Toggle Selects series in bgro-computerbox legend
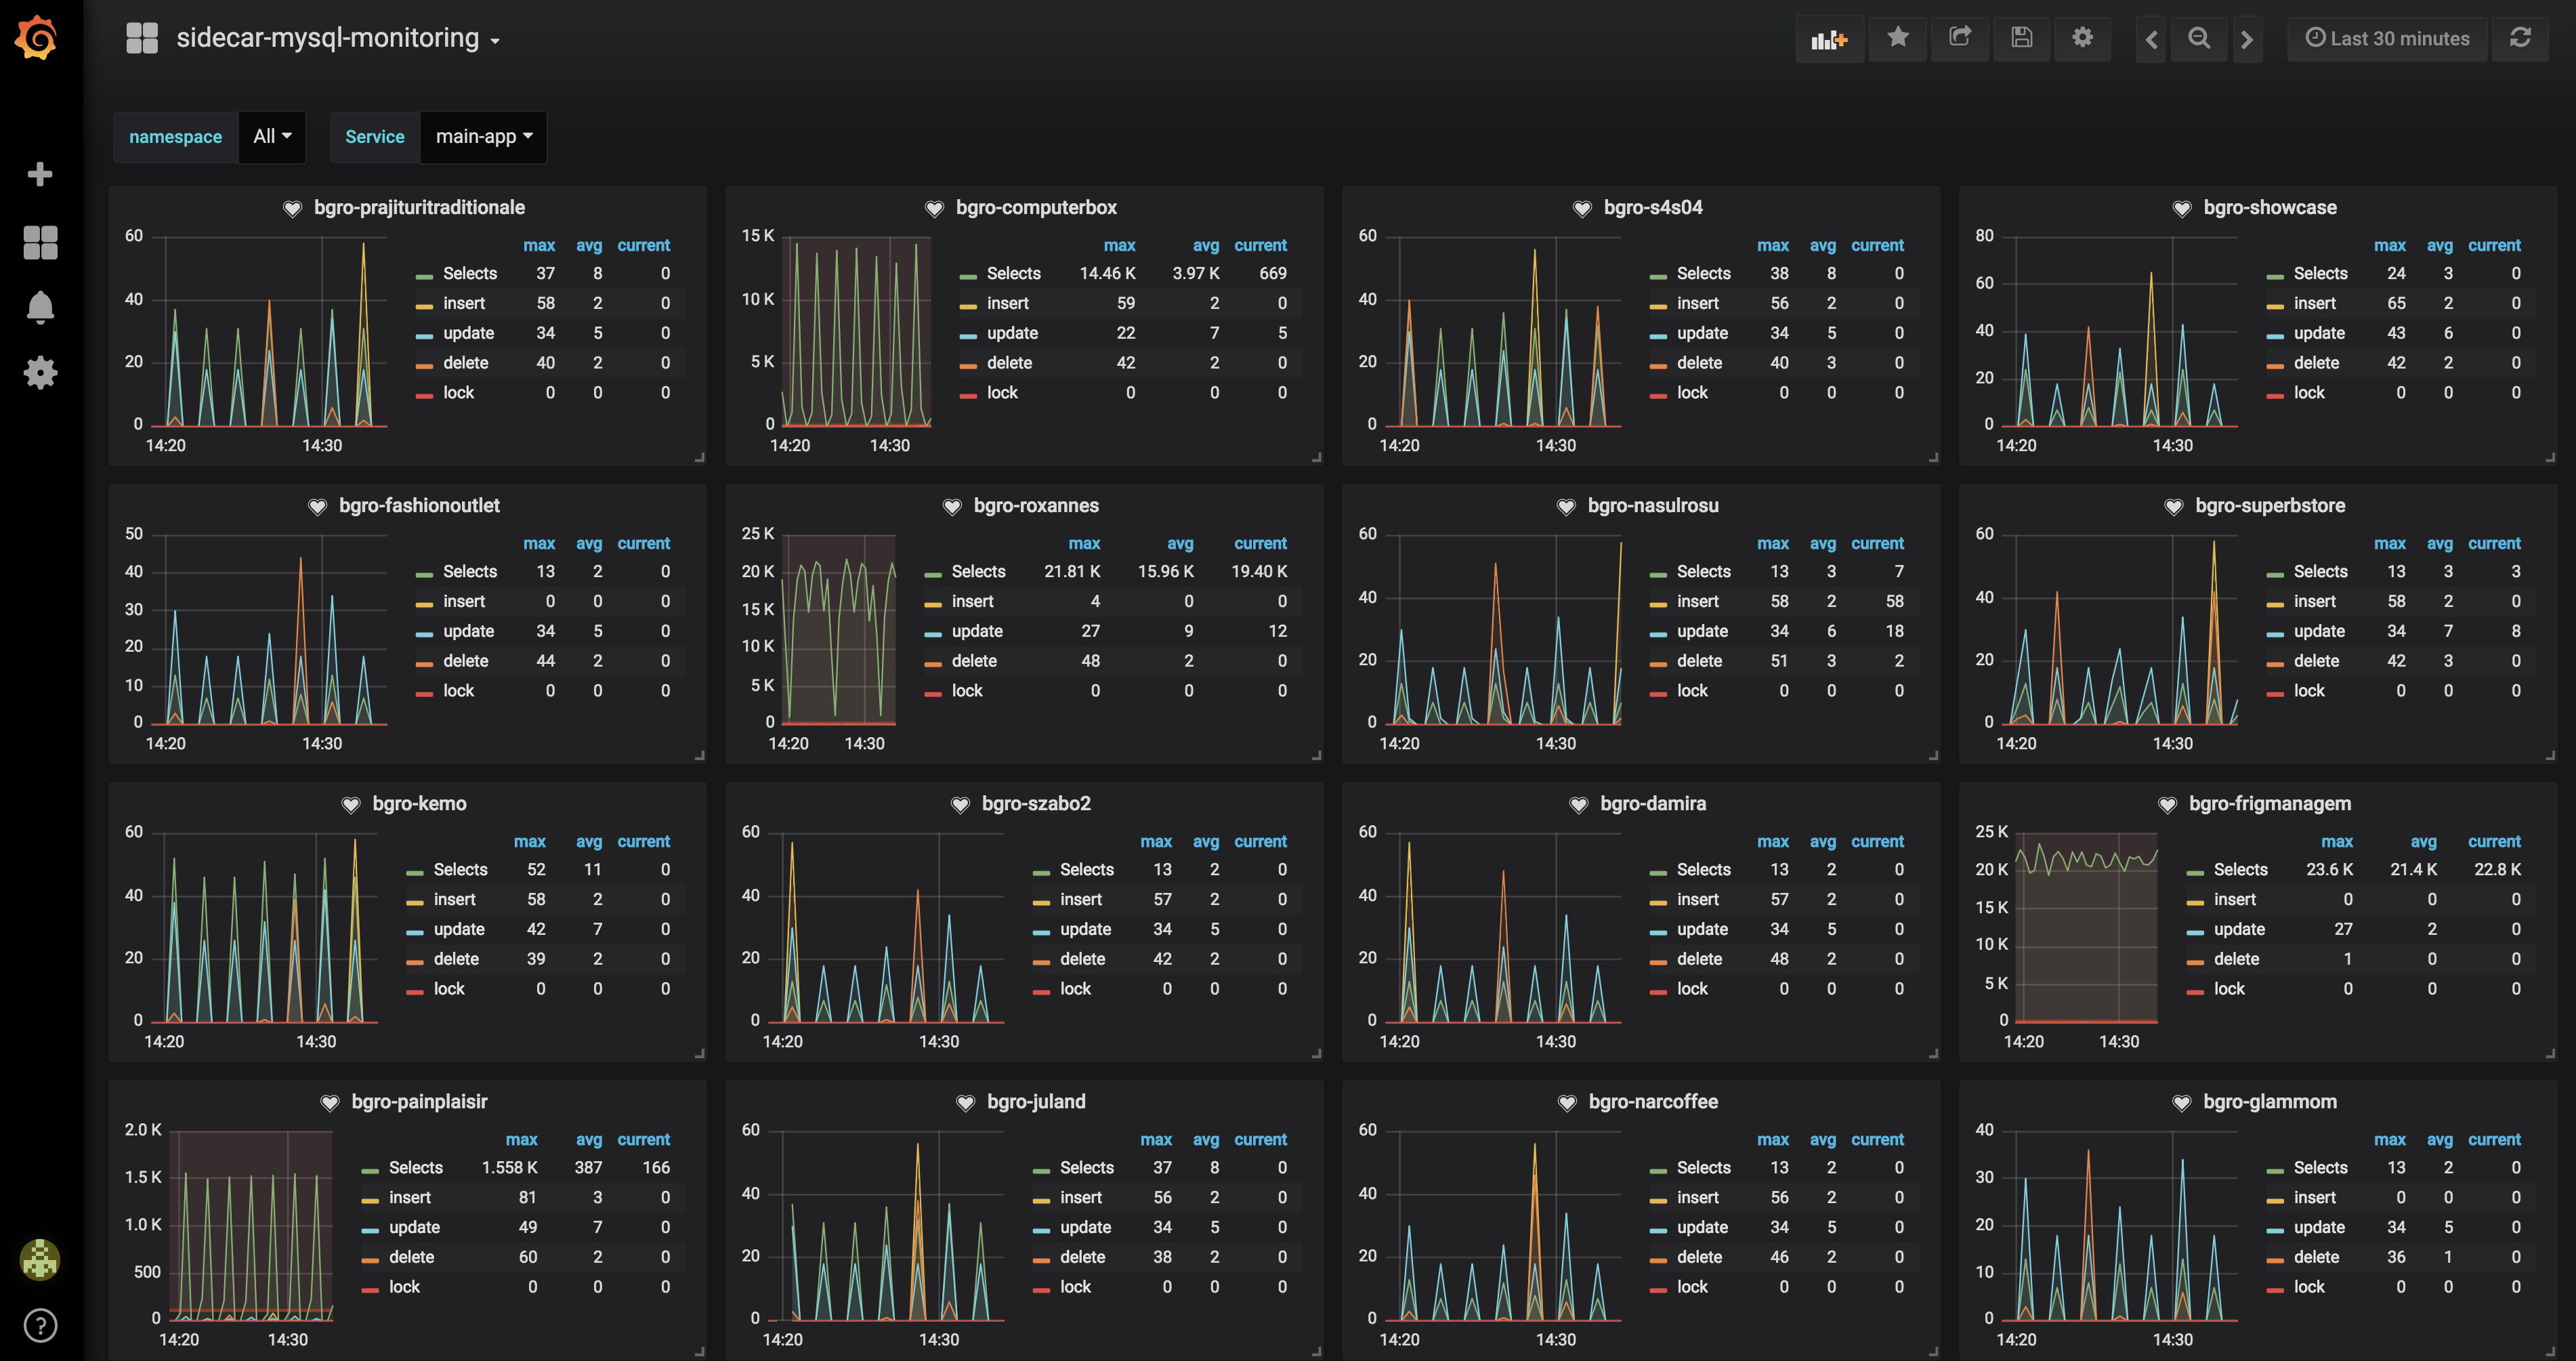The width and height of the screenshot is (2576, 1361). point(1013,274)
